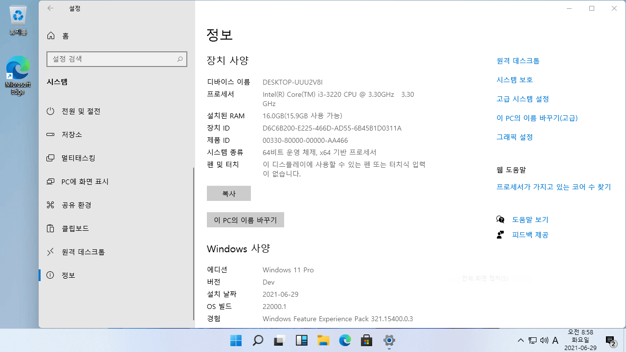This screenshot has width=626, height=352.
Task: Open PC에 화면 표시 settings
Action: (x=116, y=181)
